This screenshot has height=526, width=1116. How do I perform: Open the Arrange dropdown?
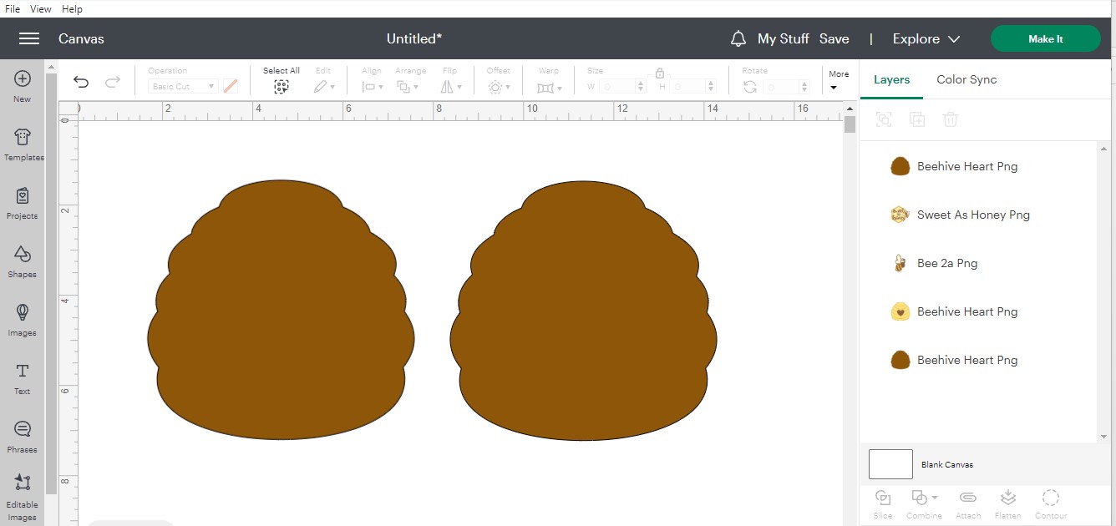[408, 86]
